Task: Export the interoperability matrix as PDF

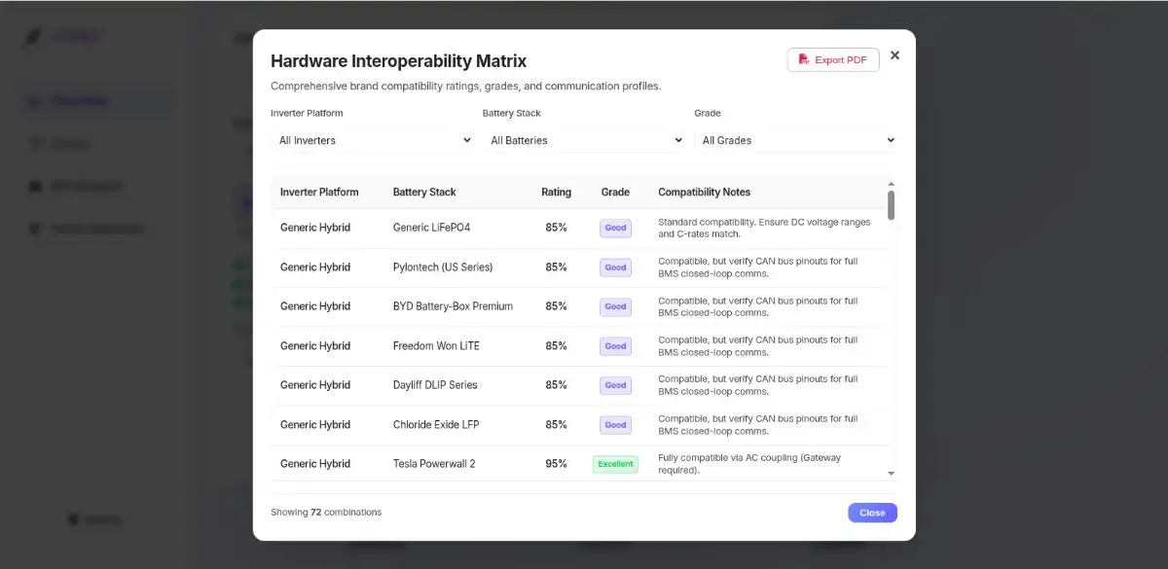Action: [833, 59]
